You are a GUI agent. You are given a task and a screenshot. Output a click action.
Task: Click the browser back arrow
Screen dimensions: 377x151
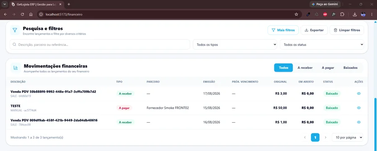pos(5,14)
